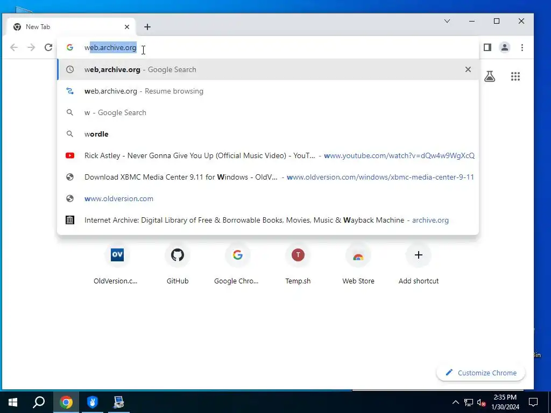Click the browser forward arrow
This screenshot has width=551, height=413.
pyautogui.click(x=31, y=47)
